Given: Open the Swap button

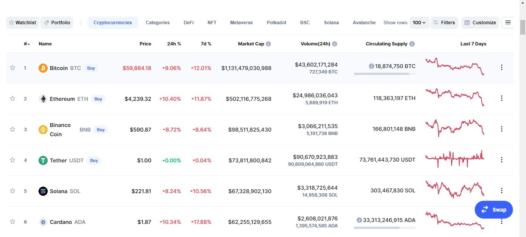Looking at the screenshot, I should point(494,210).
